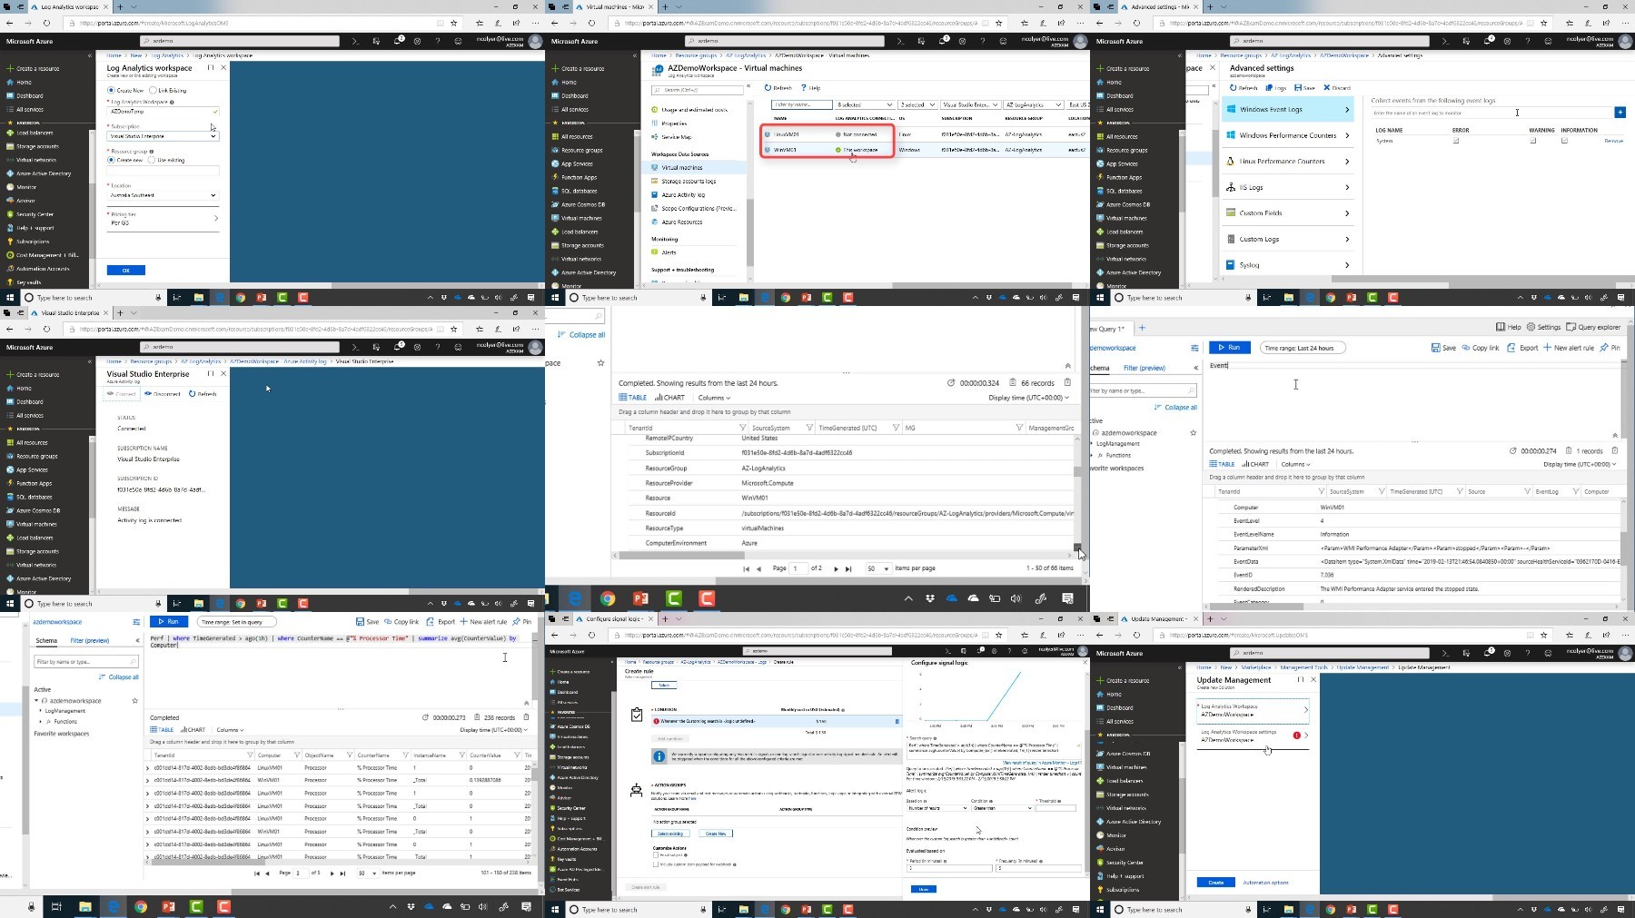Select Linux Performance Counters in Advanced settings
Screen dimensions: 1635x918
tap(1288, 162)
